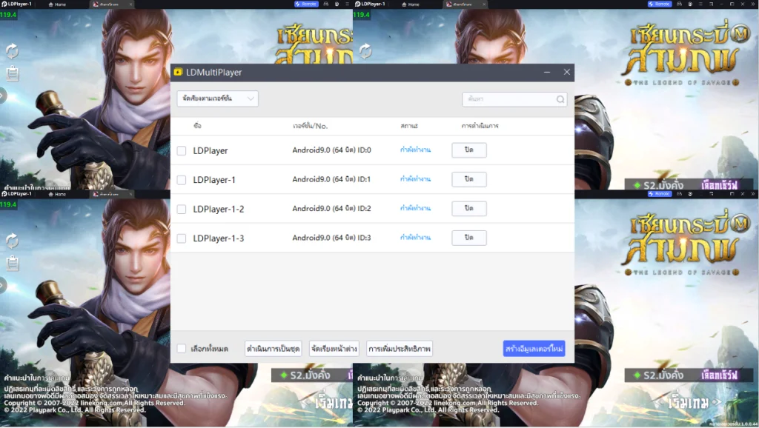
Task: Click the clipboard notice icon in the bottom-left game
Action: pyautogui.click(x=13, y=263)
